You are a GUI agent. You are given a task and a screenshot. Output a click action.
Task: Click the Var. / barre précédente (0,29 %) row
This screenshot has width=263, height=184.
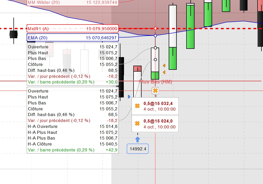(x=73, y=150)
